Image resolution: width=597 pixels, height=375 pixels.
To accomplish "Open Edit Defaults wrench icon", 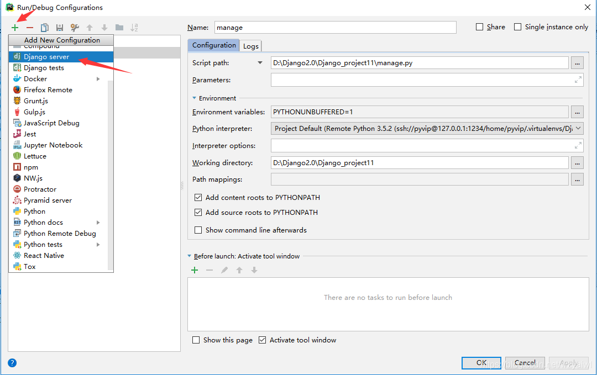I will coord(75,28).
